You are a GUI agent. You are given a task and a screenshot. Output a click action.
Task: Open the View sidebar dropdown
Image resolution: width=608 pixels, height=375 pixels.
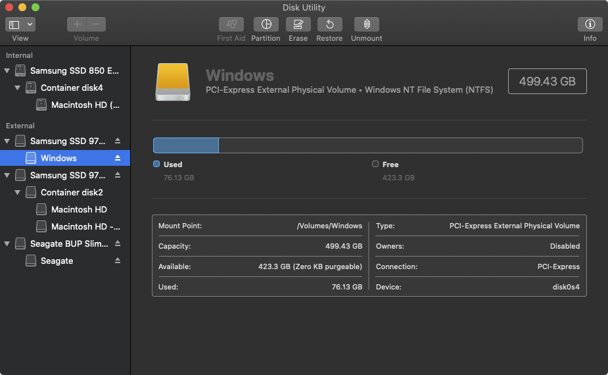(x=20, y=24)
